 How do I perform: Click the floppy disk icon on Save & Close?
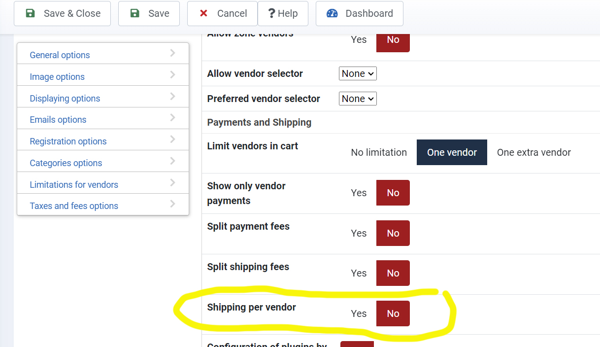pos(31,13)
